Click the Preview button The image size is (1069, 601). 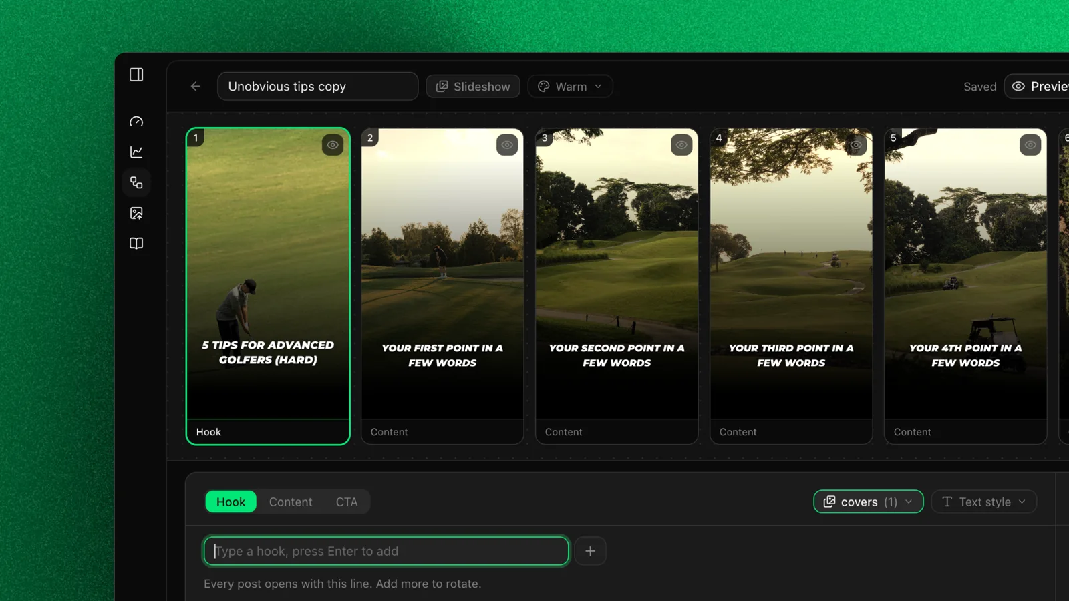click(x=1037, y=86)
